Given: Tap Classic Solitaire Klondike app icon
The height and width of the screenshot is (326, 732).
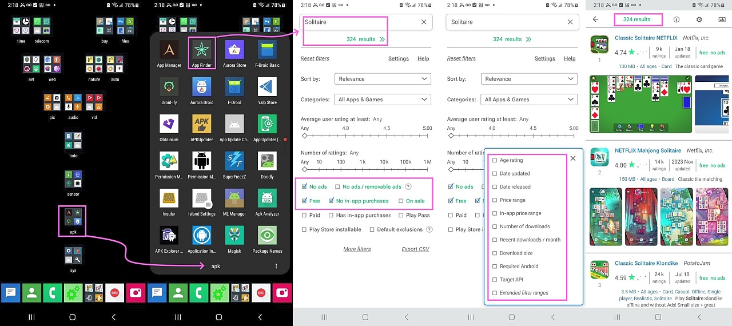Looking at the screenshot, I should click(x=599, y=270).
